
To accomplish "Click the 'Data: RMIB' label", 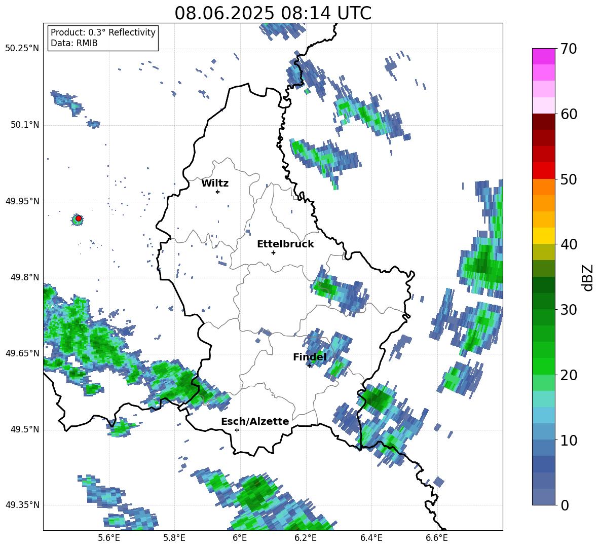I will point(74,43).
